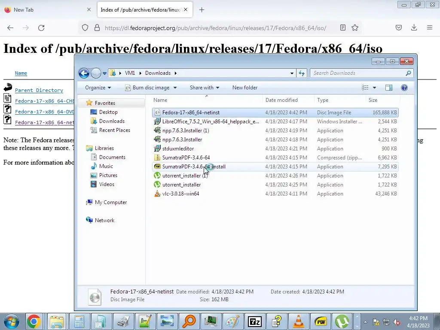Go back in Firefox
Viewport: 440px width, 330px height.
[x=10, y=28]
